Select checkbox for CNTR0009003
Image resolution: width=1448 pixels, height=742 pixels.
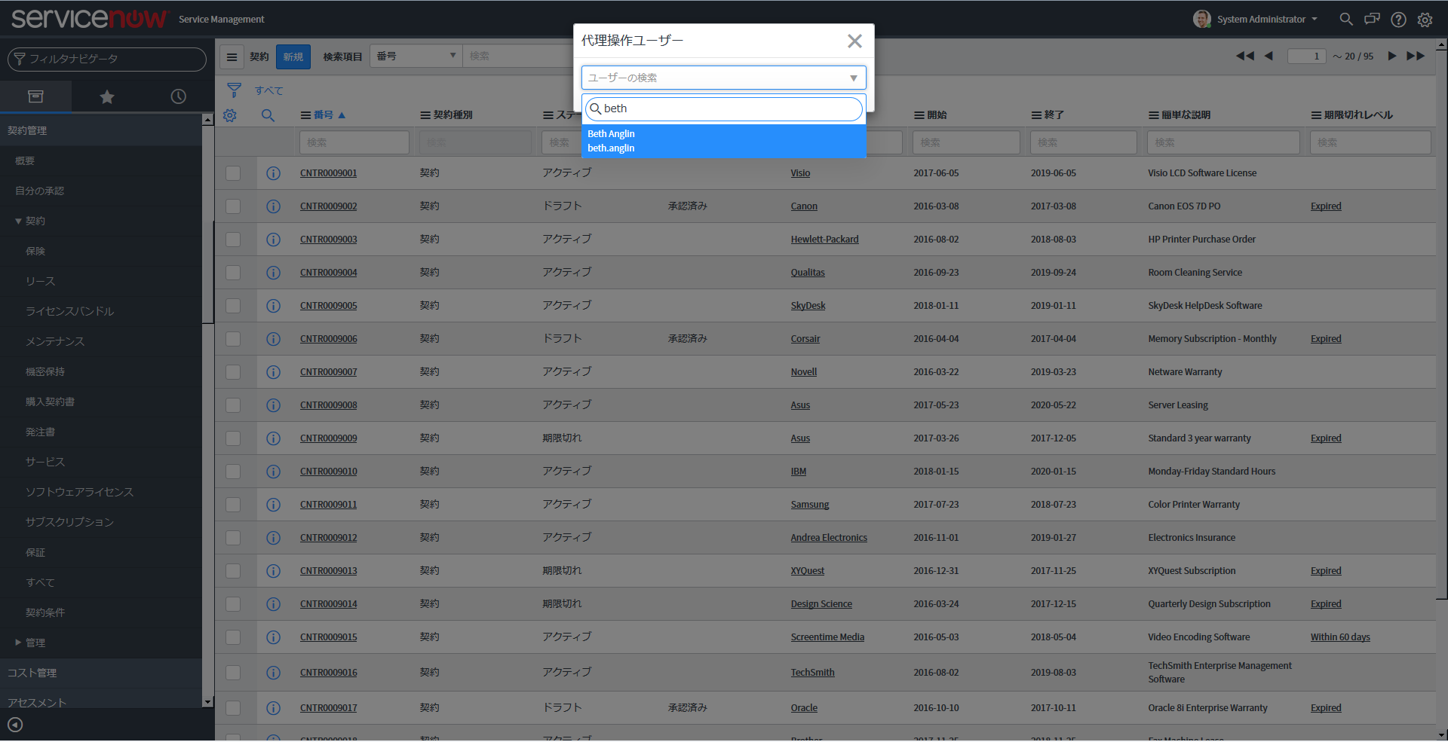click(233, 240)
